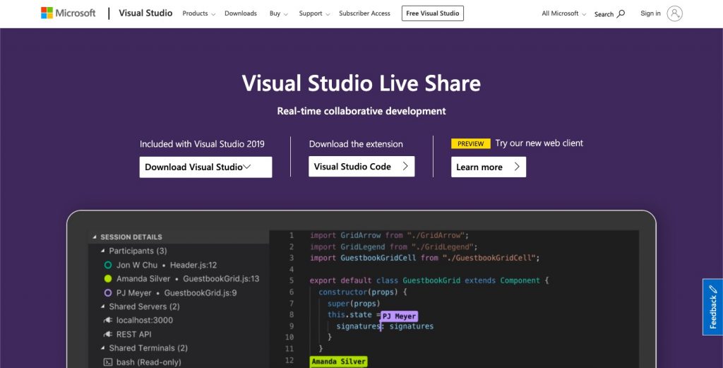Click the plug icon beside localhost:3000

[x=108, y=320]
